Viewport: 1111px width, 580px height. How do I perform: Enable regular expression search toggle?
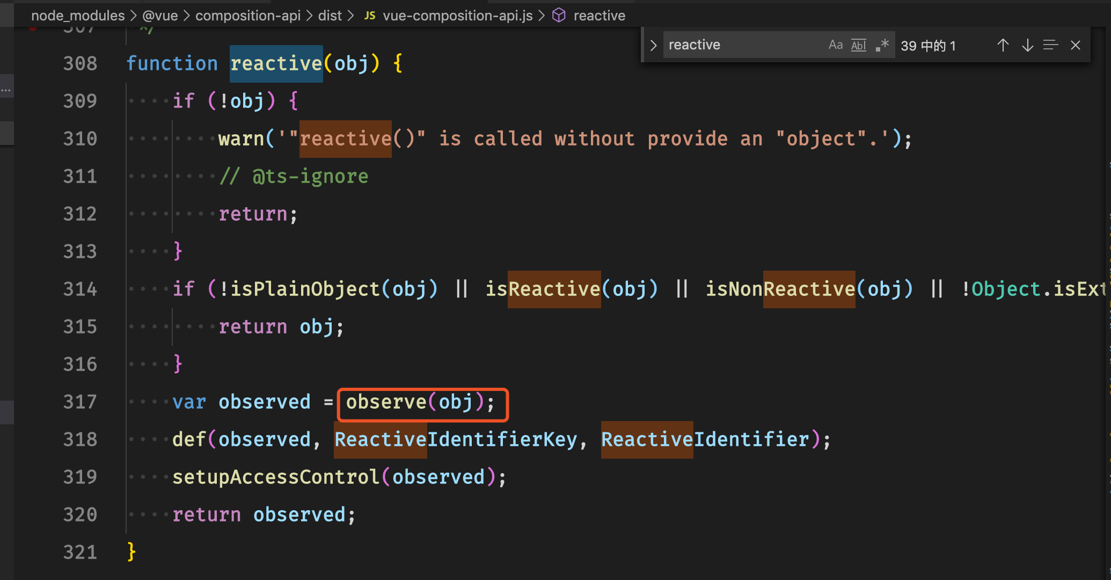coord(882,45)
